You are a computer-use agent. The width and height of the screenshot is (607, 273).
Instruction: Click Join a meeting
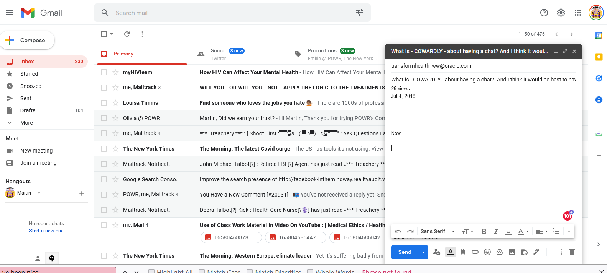(38, 163)
